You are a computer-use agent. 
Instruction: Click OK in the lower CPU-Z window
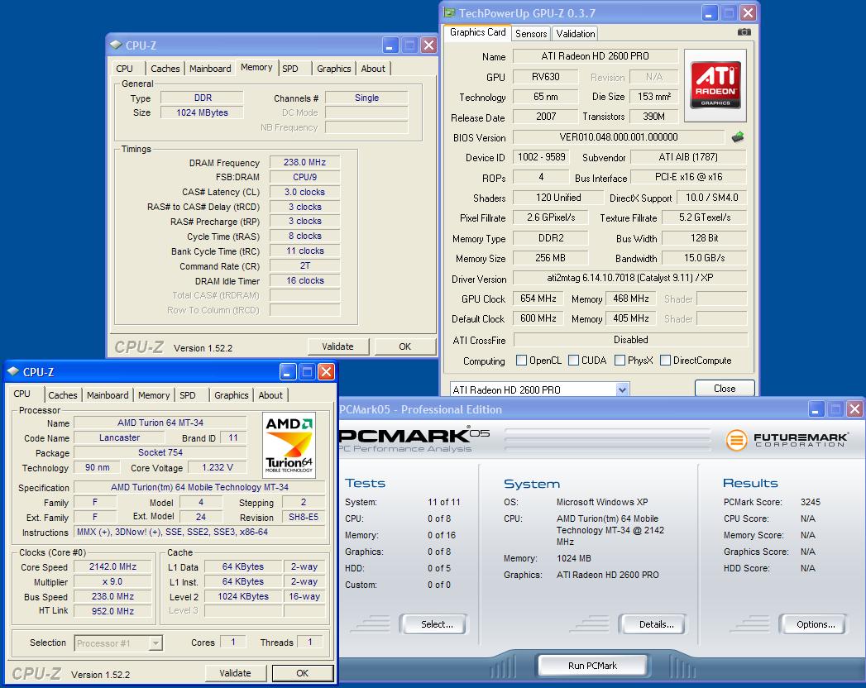302,673
